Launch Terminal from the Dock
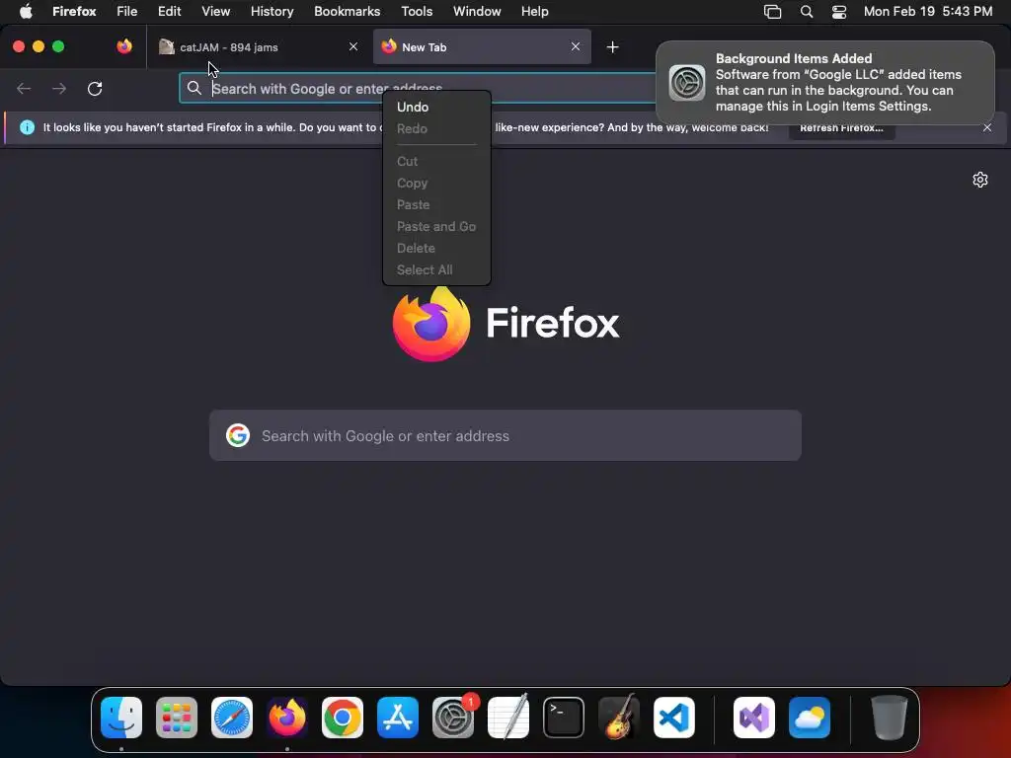This screenshot has width=1011, height=758. coord(564,718)
